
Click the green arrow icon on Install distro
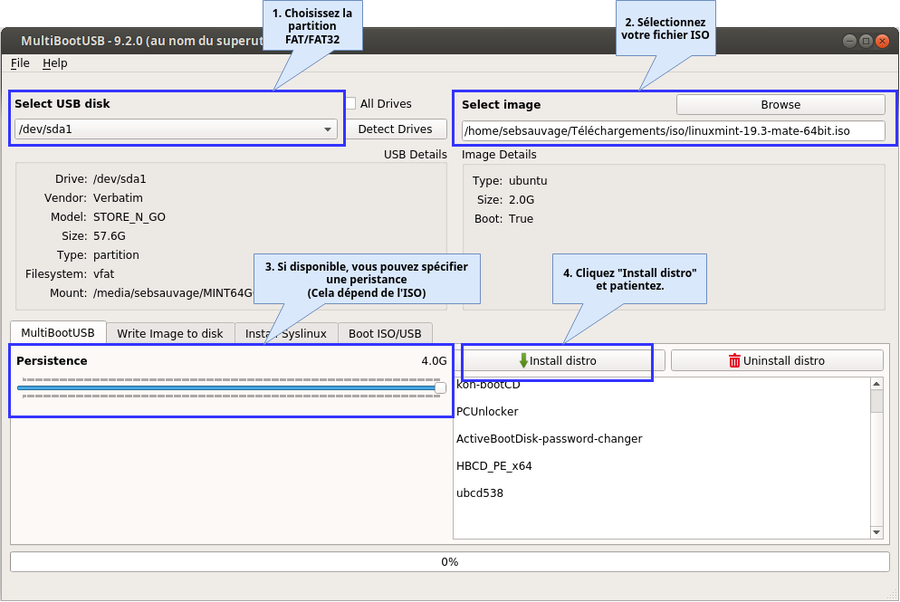[x=523, y=360]
